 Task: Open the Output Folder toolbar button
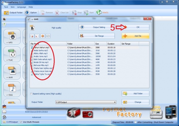click(x=13, y=13)
